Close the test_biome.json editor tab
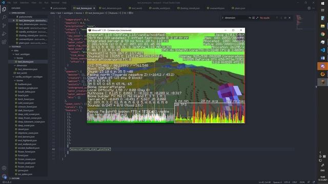 click(94, 8)
